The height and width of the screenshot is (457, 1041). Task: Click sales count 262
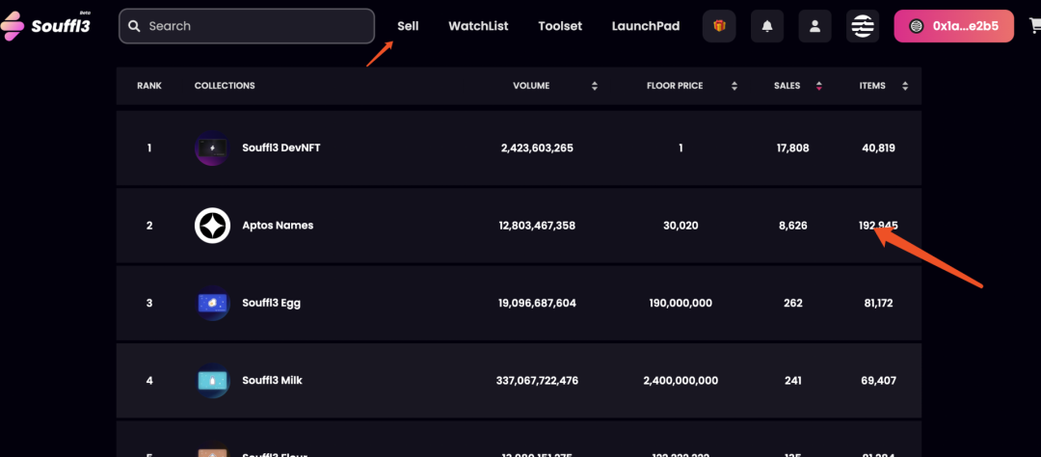tap(792, 303)
